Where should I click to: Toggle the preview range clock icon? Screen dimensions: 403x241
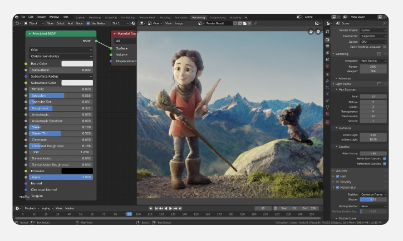276,208
